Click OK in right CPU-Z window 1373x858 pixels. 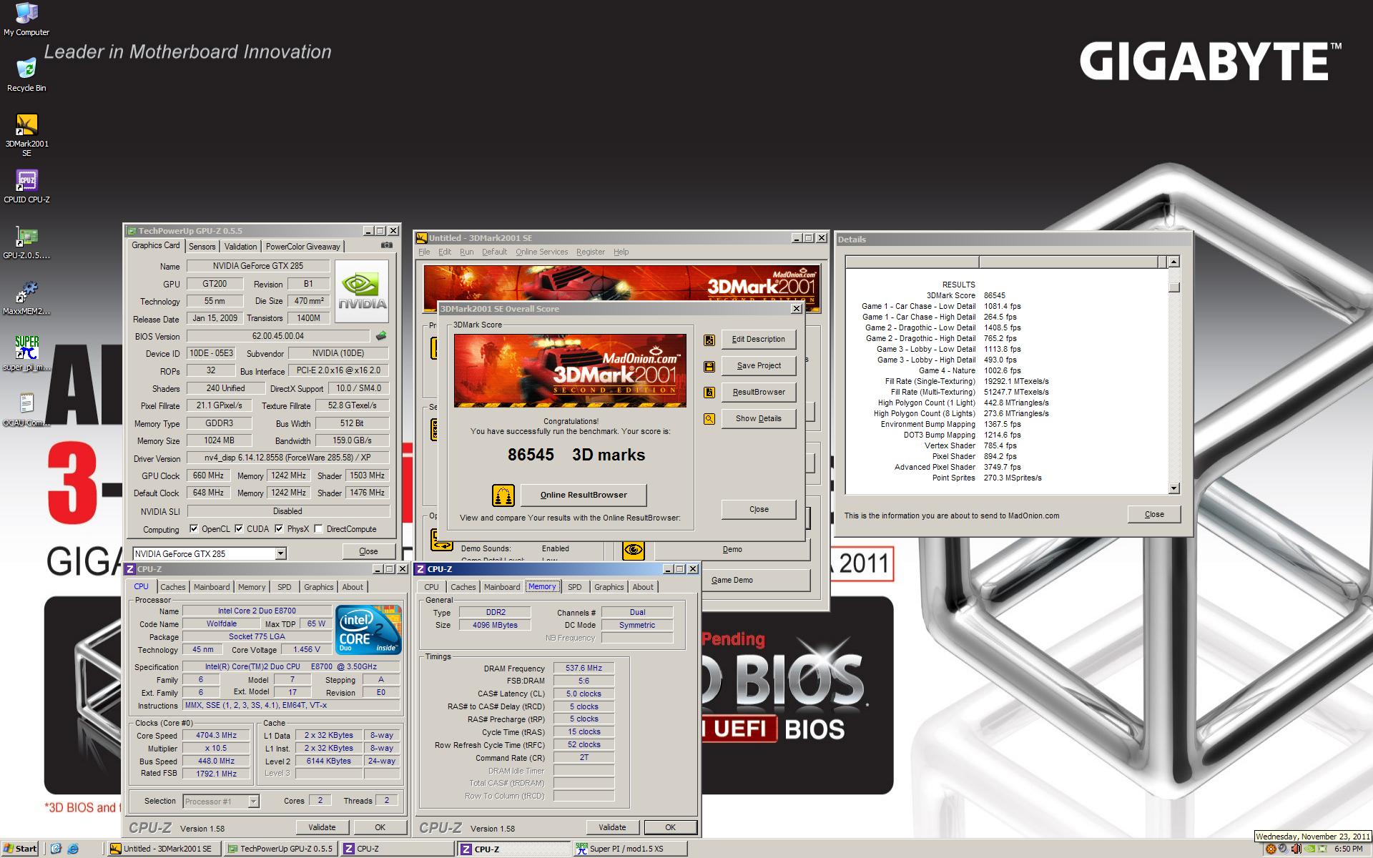670,827
